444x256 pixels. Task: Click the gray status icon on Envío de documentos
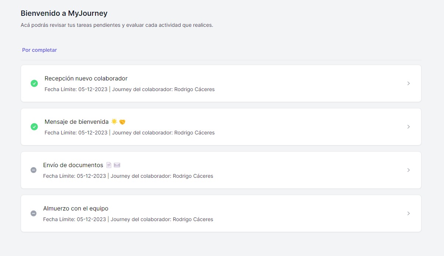click(x=34, y=170)
